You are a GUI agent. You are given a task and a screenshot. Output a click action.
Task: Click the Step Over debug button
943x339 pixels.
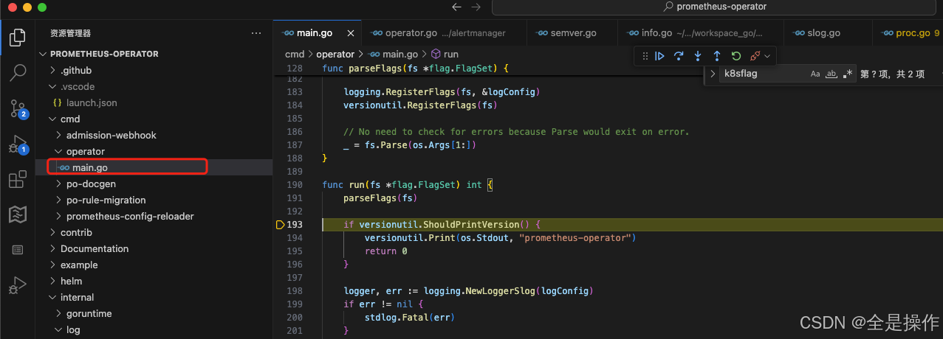tap(679, 56)
